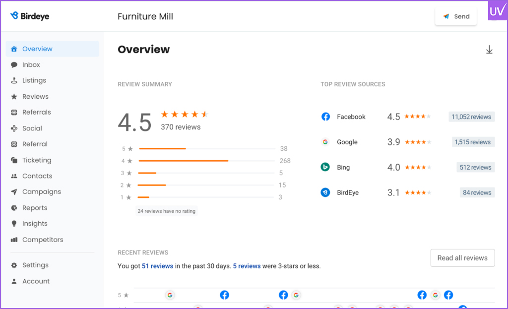Click the 512 reviews Bing badge
Screen dimensions: 508x309
476,167
